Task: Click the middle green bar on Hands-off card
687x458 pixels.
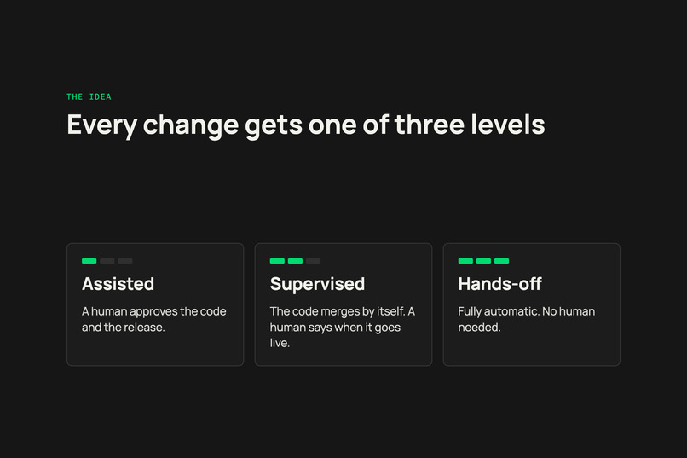Action: click(483, 261)
